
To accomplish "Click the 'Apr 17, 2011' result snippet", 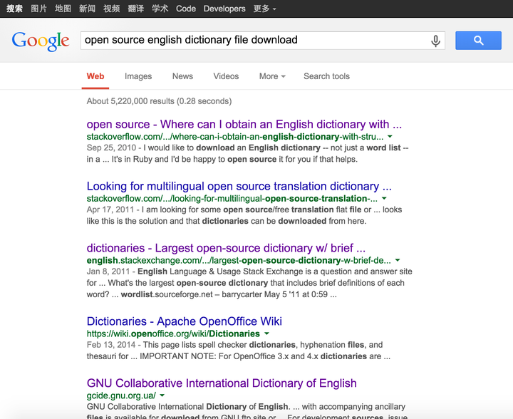I will (244, 215).
